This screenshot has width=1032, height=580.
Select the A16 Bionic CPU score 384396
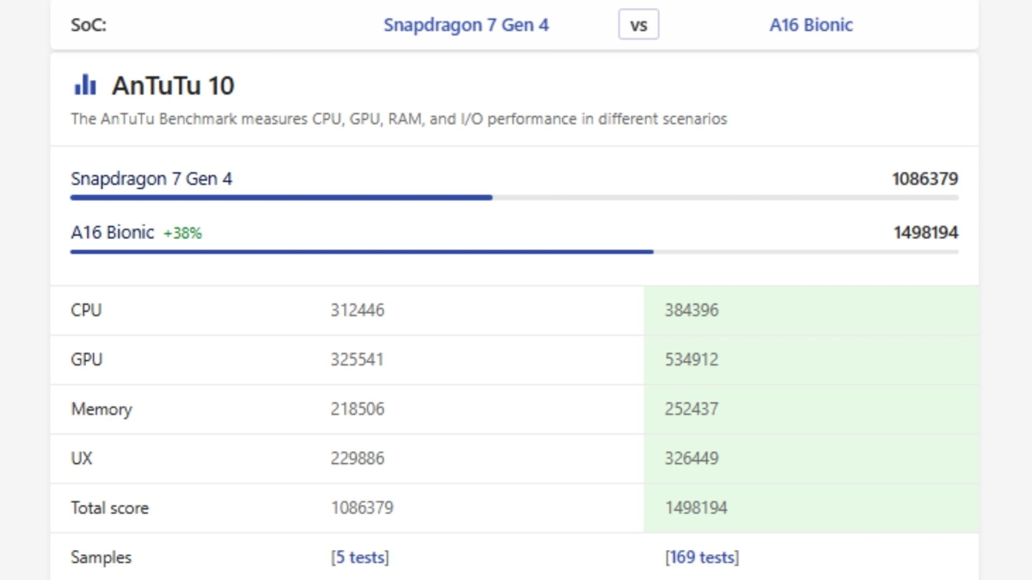coord(691,310)
